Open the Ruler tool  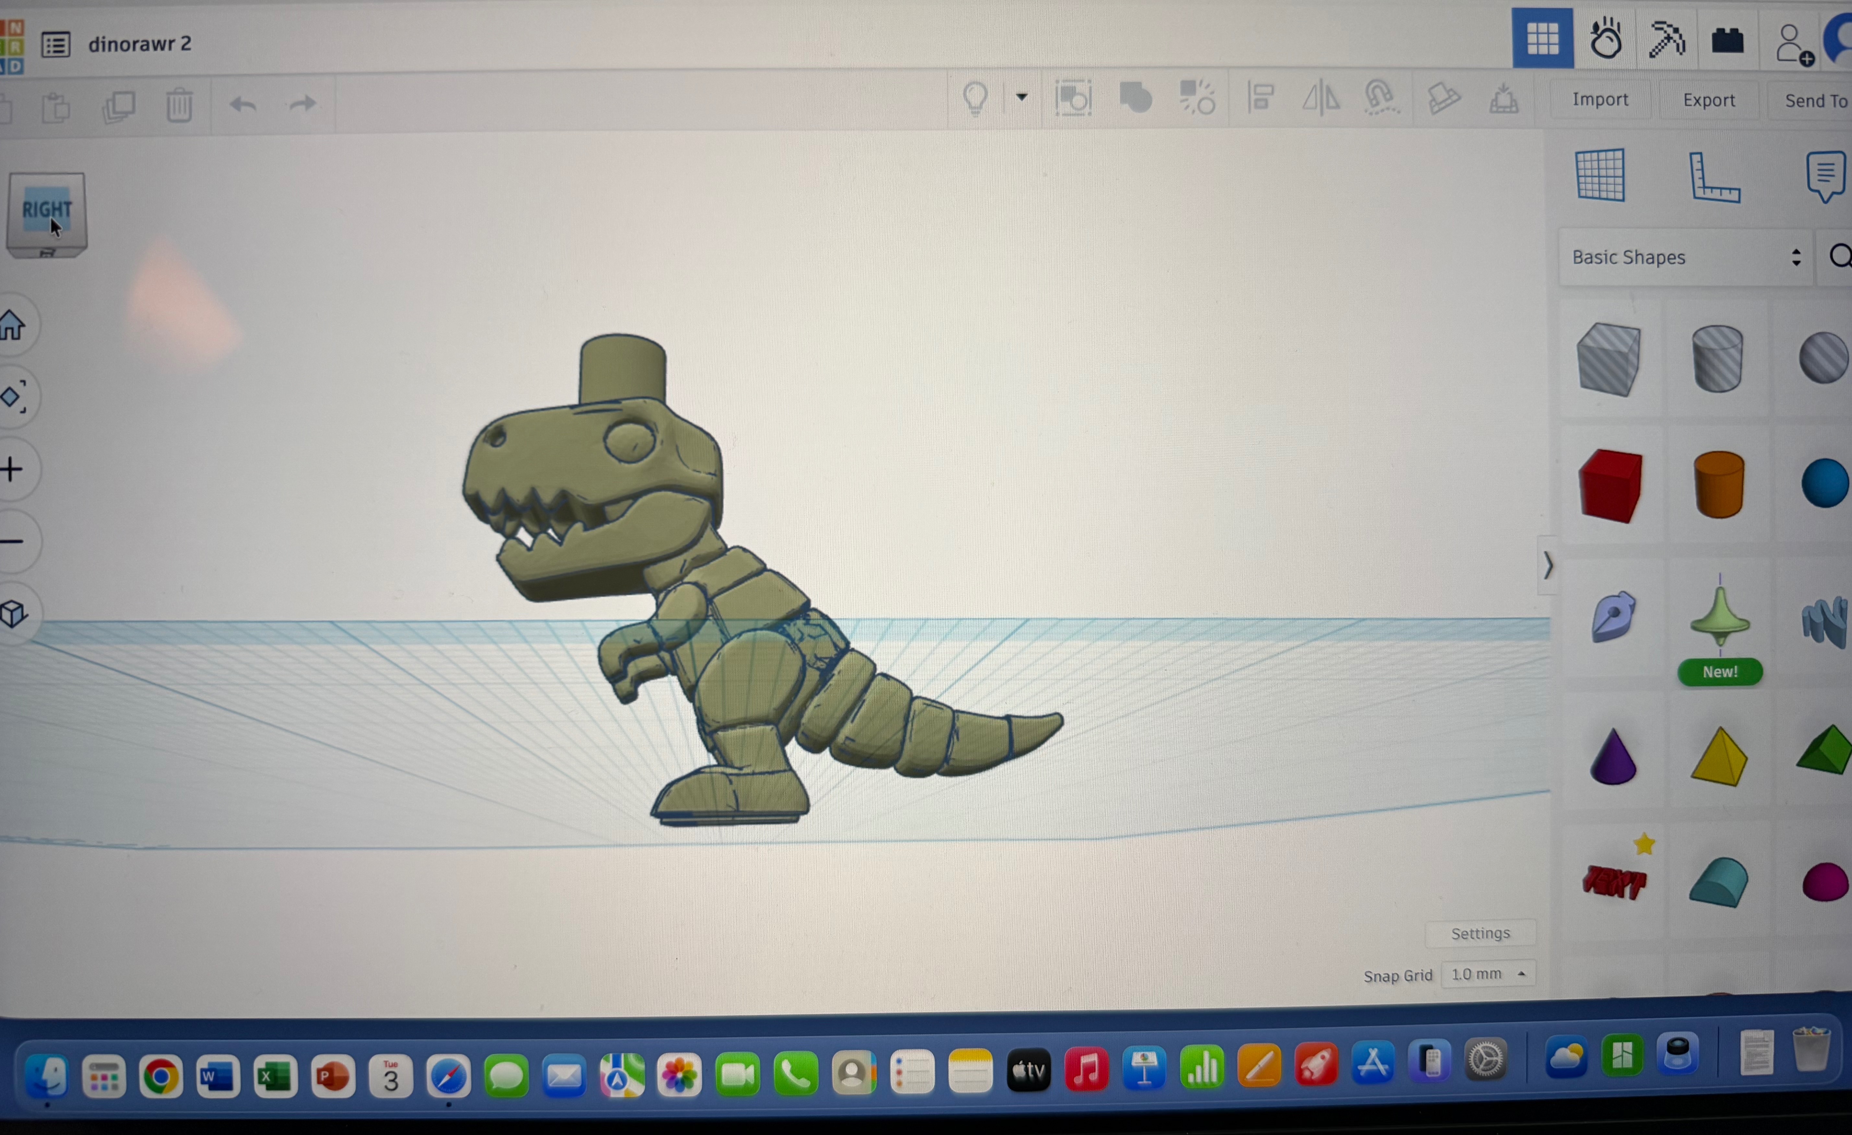click(1714, 177)
